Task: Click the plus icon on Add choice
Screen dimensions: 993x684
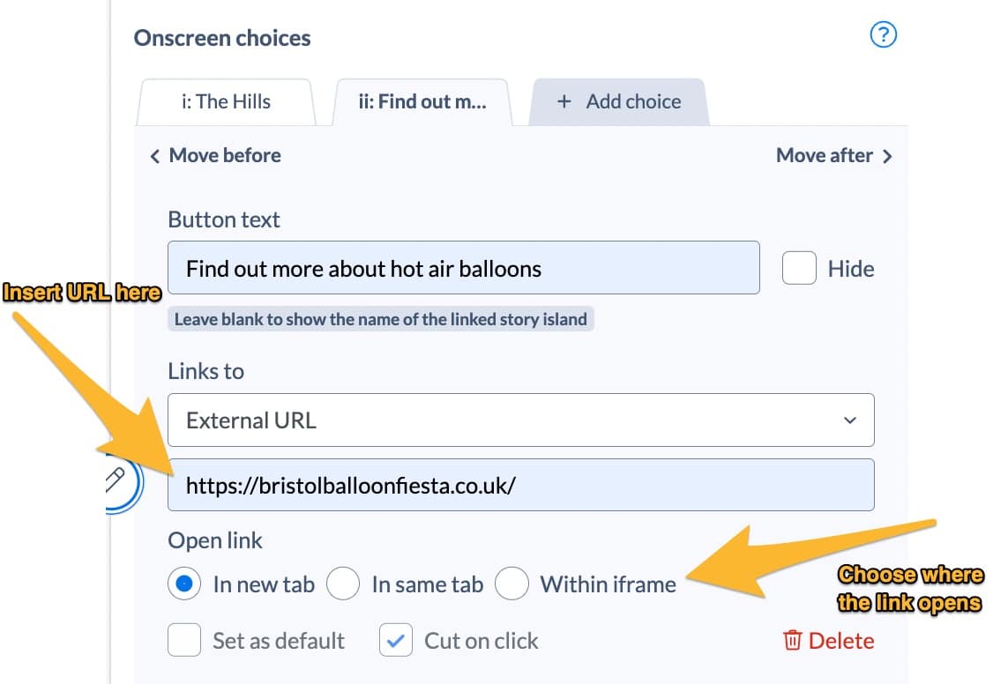Action: coord(564,101)
